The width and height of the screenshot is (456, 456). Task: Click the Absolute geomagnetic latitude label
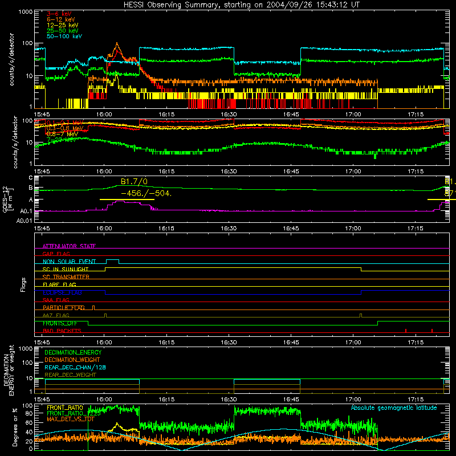click(x=394, y=408)
